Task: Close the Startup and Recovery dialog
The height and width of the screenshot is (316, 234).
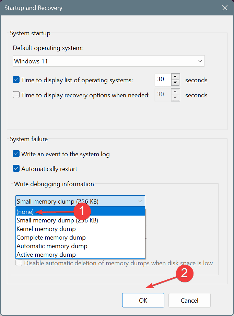Action: tap(225, 8)
